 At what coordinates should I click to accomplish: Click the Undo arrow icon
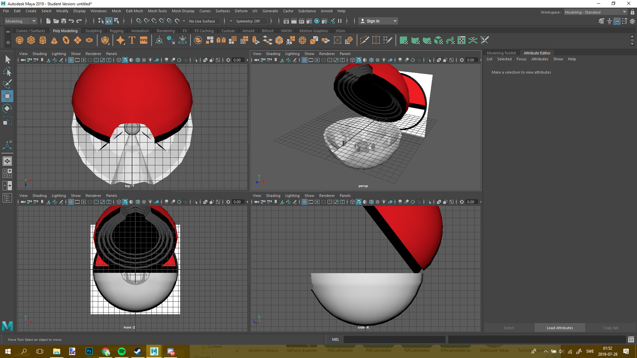71,21
